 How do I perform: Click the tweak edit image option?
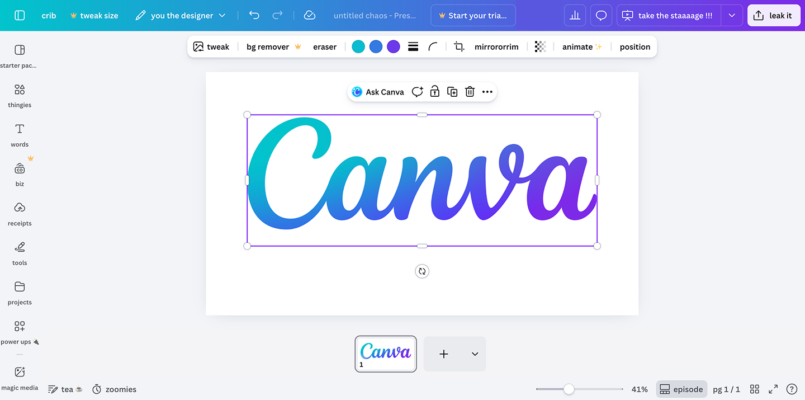point(211,47)
